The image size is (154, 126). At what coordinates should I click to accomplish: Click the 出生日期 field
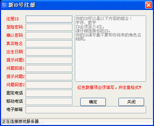pyautogui.click(x=49, y=52)
